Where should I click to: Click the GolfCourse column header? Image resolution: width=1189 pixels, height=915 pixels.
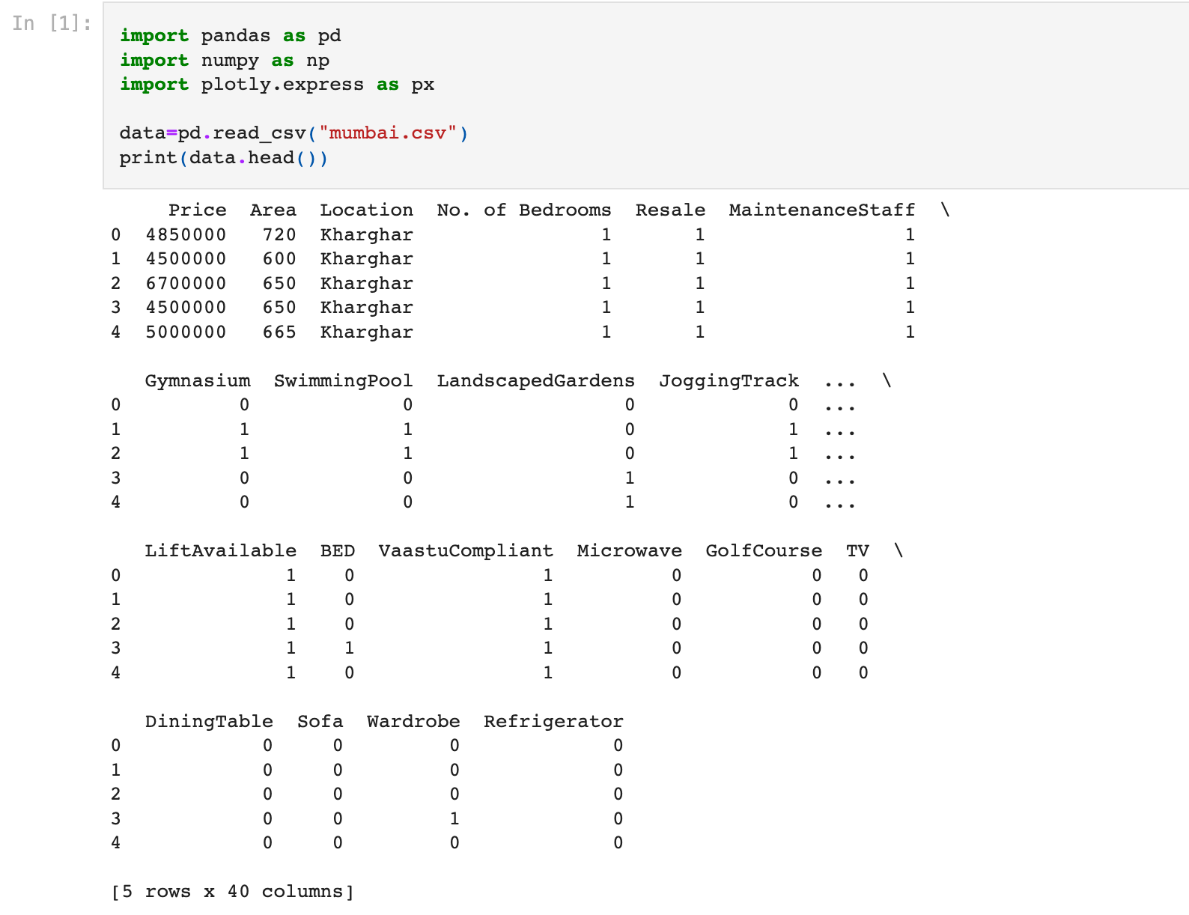pos(764,551)
